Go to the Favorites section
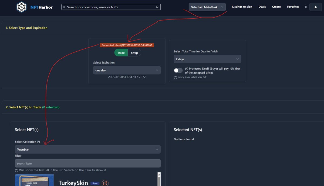Screen dimensions: 324x186 (293, 7)
